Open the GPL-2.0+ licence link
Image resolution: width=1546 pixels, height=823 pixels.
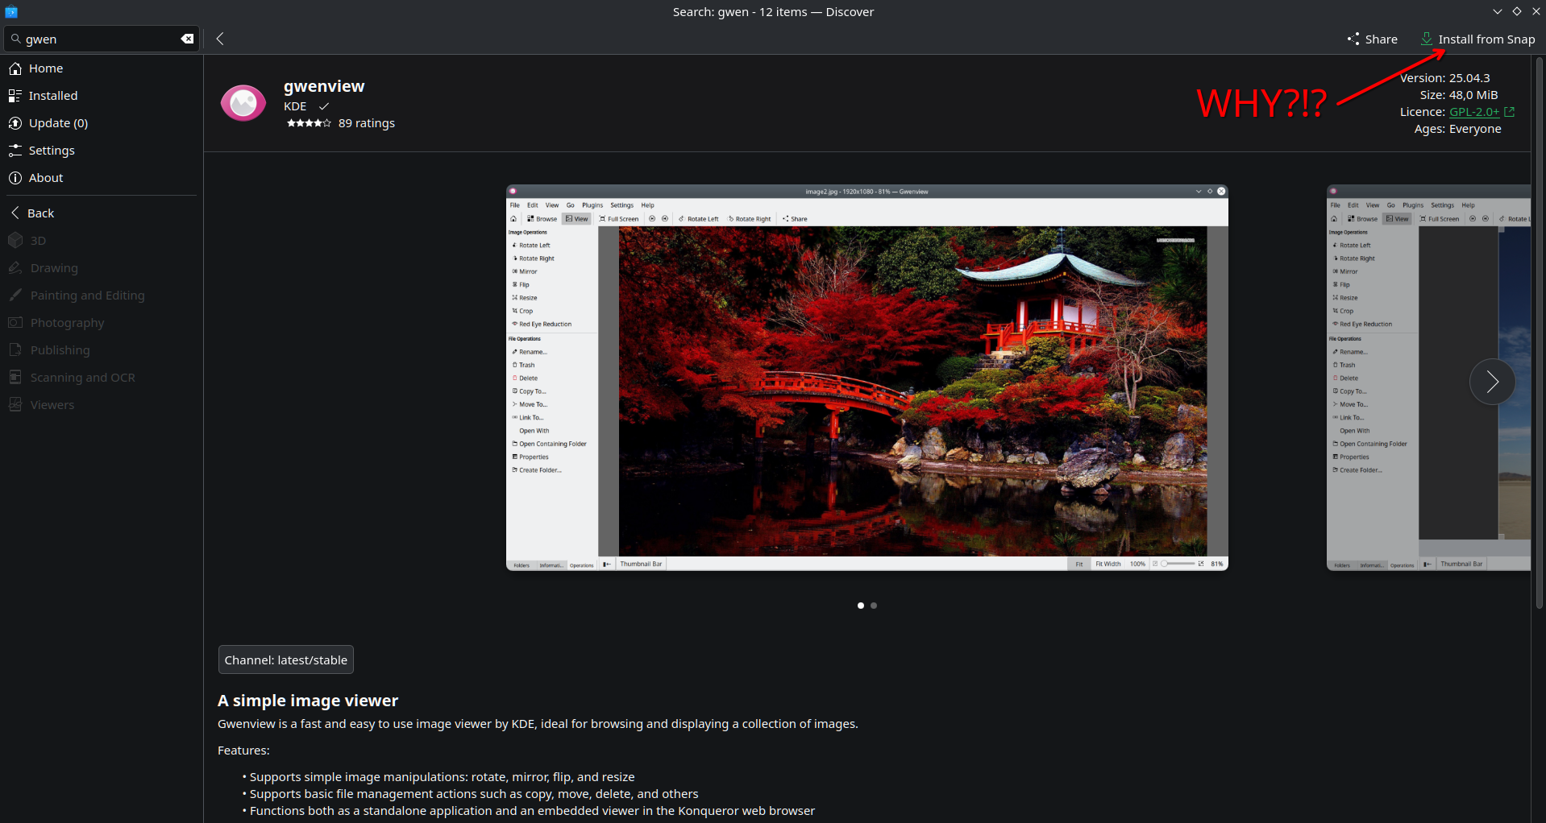tap(1473, 112)
